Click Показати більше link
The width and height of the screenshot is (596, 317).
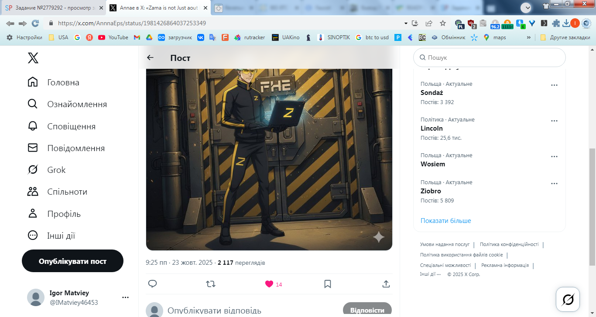[x=446, y=221]
